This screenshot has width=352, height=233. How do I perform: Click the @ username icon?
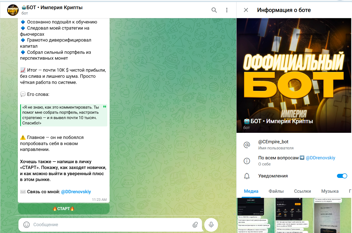coord(247,145)
